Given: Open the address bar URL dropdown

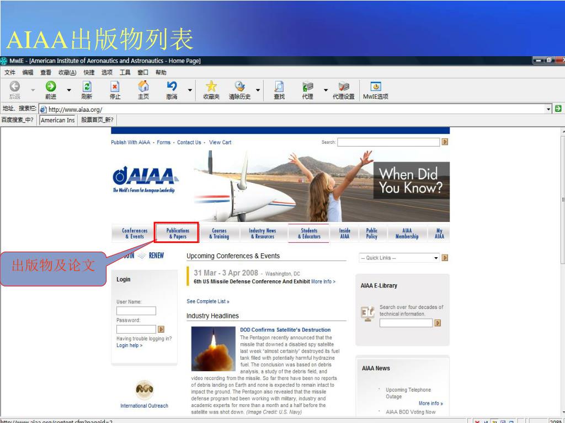Looking at the screenshot, I should [x=548, y=109].
